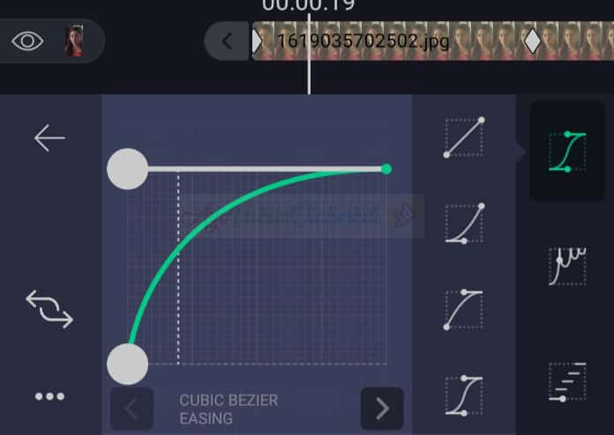Viewport: 614px width, 435px height.
Task: Open the stepped easing category
Action: (567, 381)
